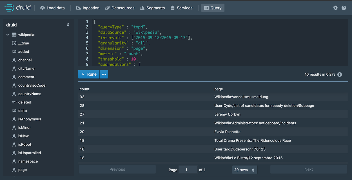The height and width of the screenshot is (180, 352).
Task: Click the help question mark icon
Action: click(344, 8)
